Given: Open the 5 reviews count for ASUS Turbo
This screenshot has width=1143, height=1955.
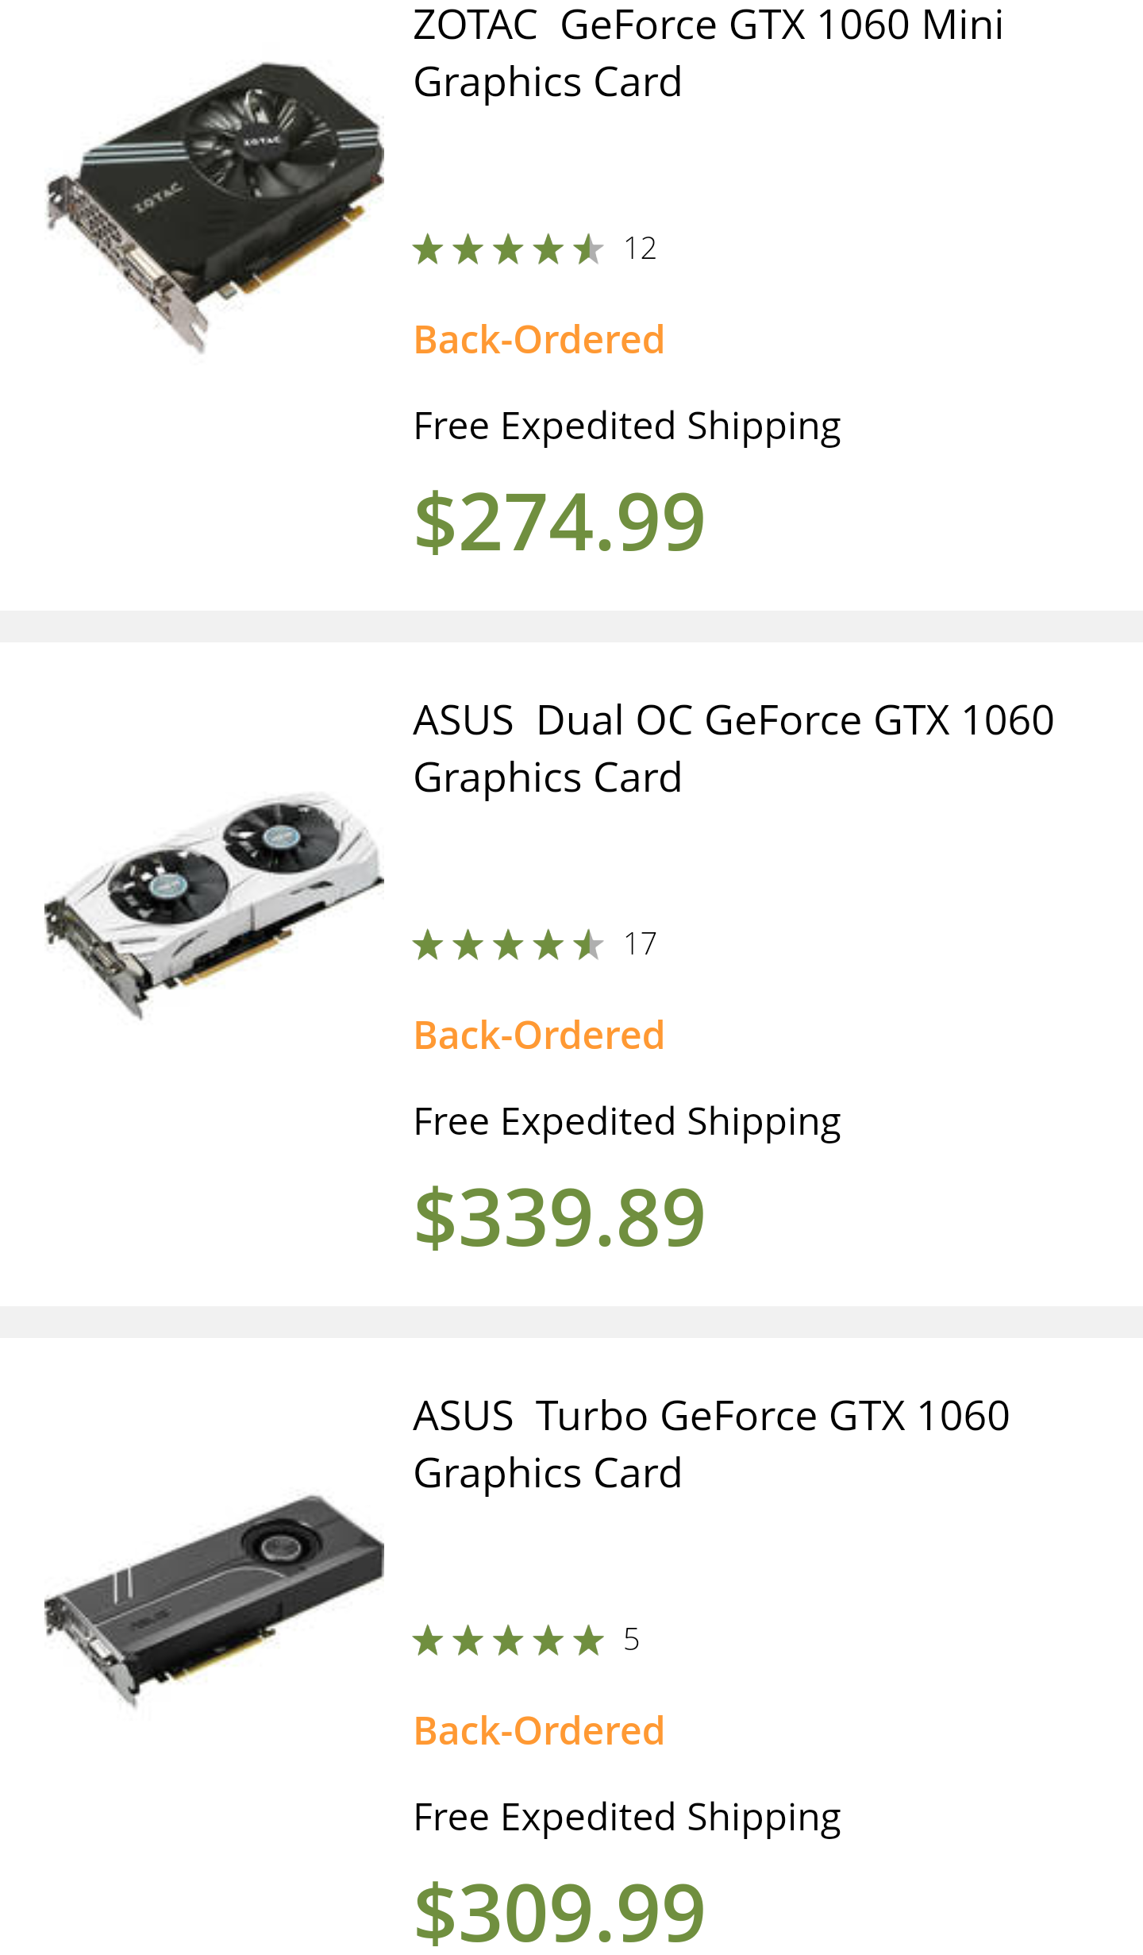Looking at the screenshot, I should click(632, 1640).
